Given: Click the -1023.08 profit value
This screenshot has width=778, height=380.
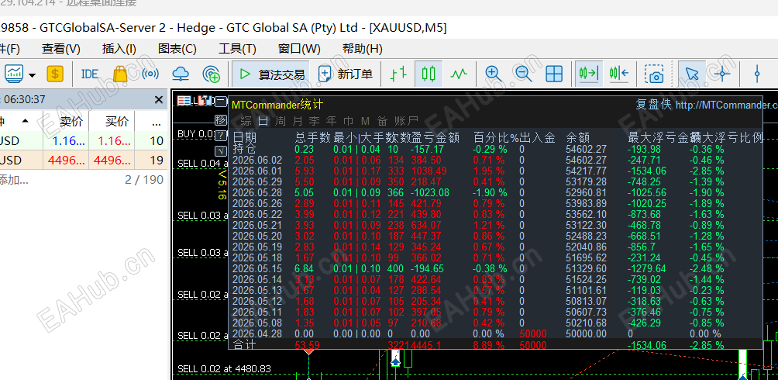Looking at the screenshot, I should point(430,193).
